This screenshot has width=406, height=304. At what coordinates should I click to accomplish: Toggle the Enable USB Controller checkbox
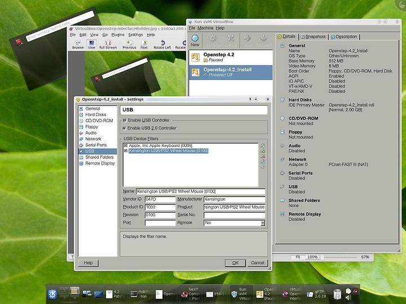pos(125,120)
